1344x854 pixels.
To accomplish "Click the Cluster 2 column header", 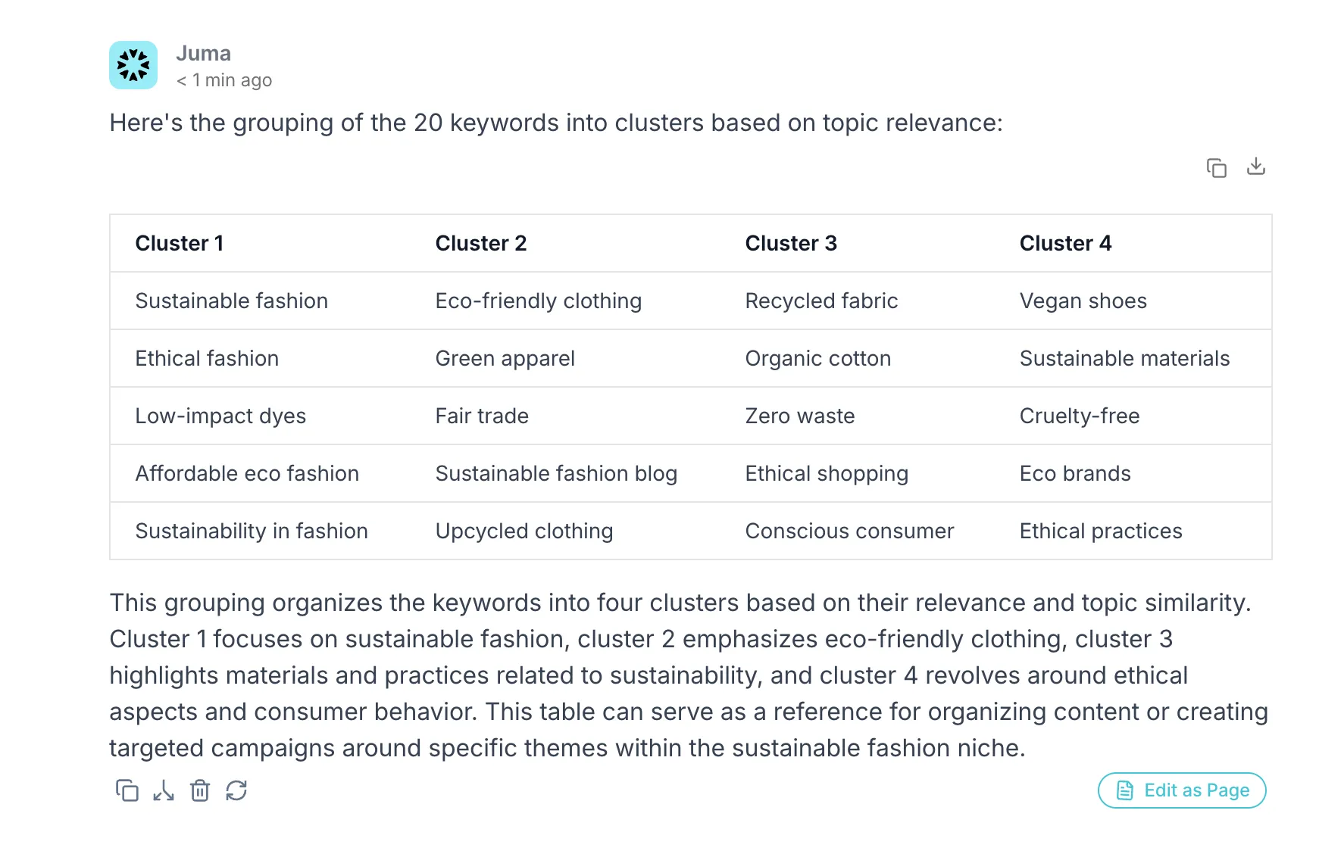I will [480, 243].
